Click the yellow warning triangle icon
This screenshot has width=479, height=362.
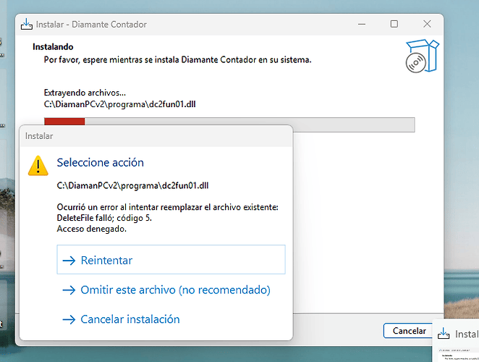coord(38,166)
